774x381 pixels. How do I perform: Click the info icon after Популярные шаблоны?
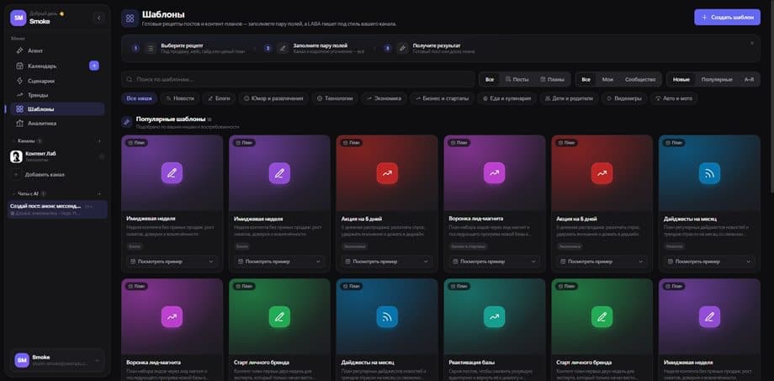click(209, 119)
